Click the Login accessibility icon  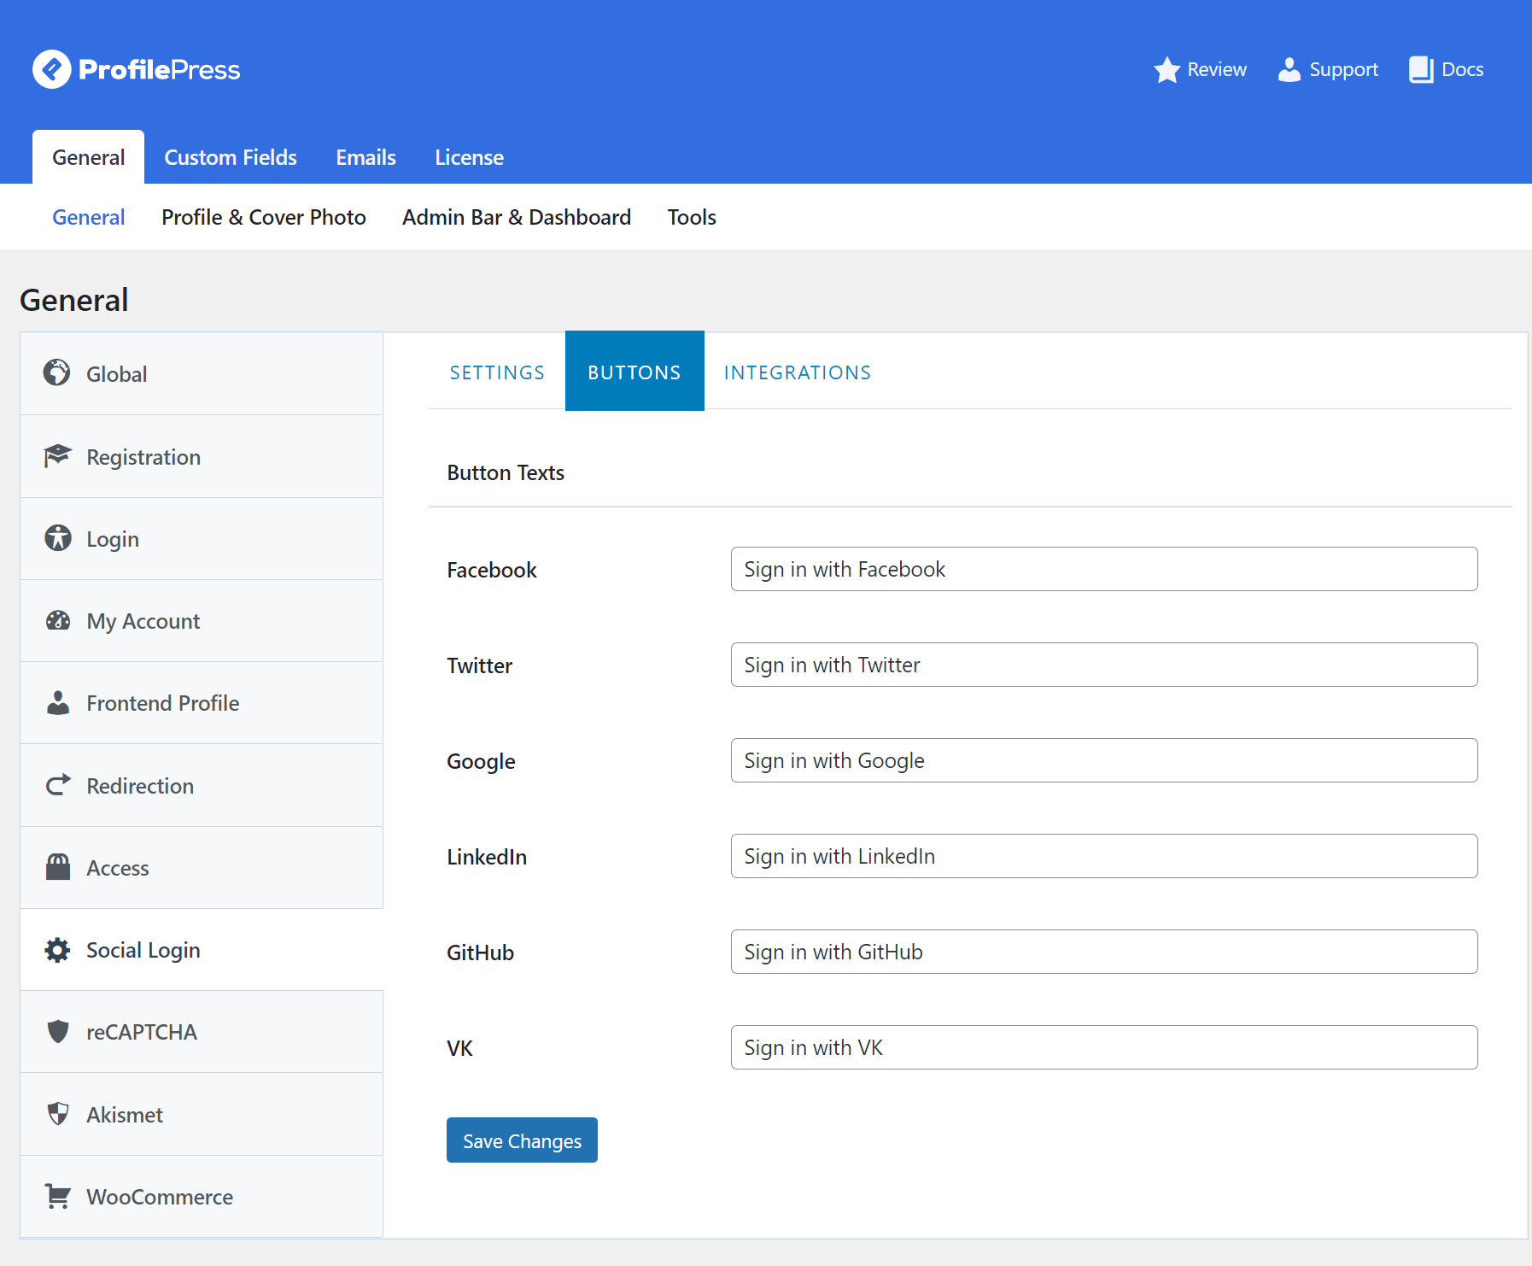pyautogui.click(x=57, y=537)
